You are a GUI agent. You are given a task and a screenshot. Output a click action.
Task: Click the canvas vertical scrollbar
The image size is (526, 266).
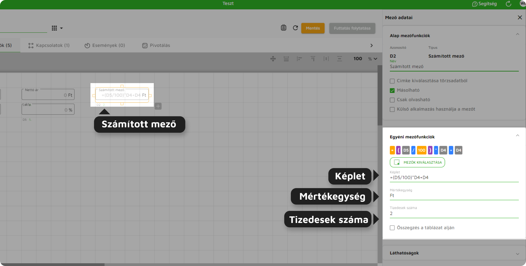tap(380, 95)
